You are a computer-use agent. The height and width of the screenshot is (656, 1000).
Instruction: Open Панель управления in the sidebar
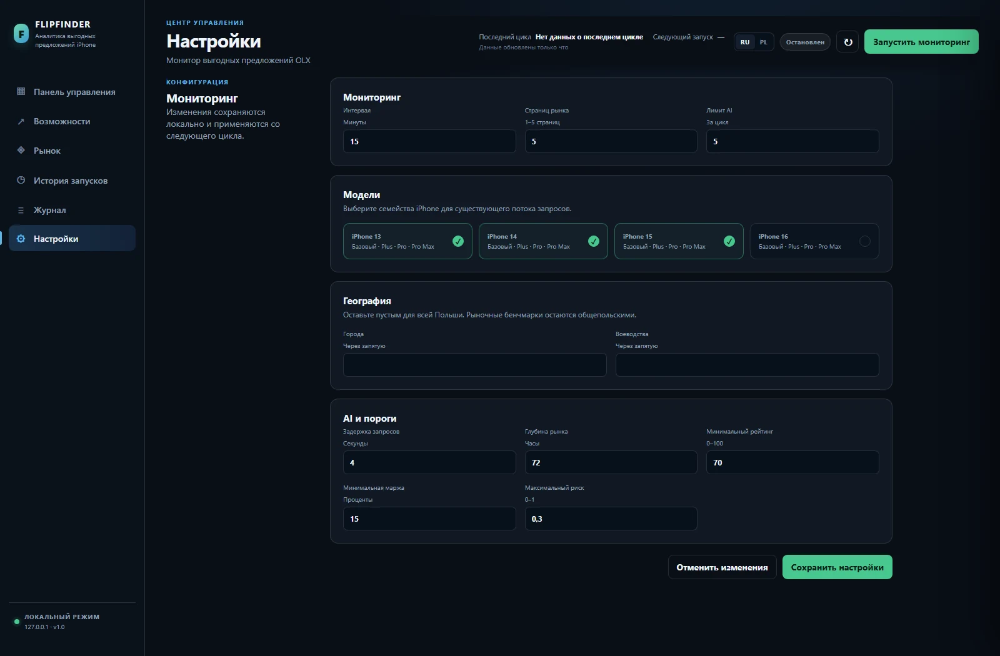pos(72,92)
